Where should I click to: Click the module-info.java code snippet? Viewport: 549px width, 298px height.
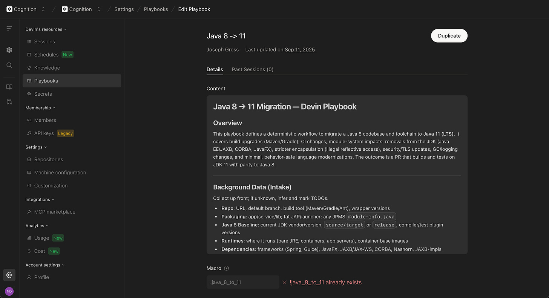pos(371,217)
